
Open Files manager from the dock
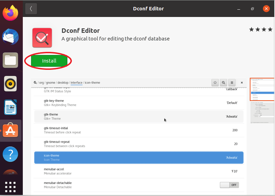tap(10, 60)
